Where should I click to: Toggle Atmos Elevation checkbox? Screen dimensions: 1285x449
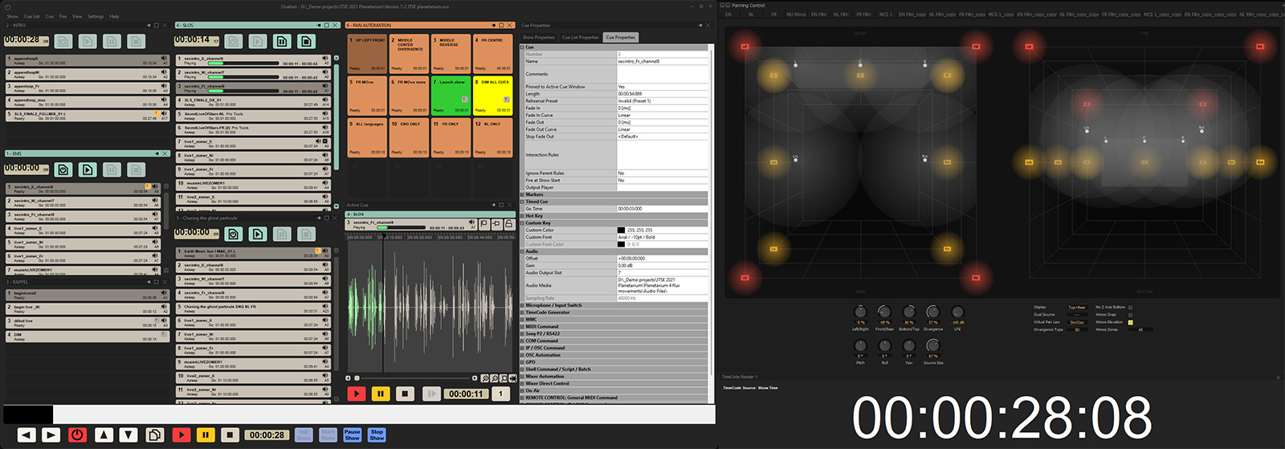pyautogui.click(x=1130, y=322)
